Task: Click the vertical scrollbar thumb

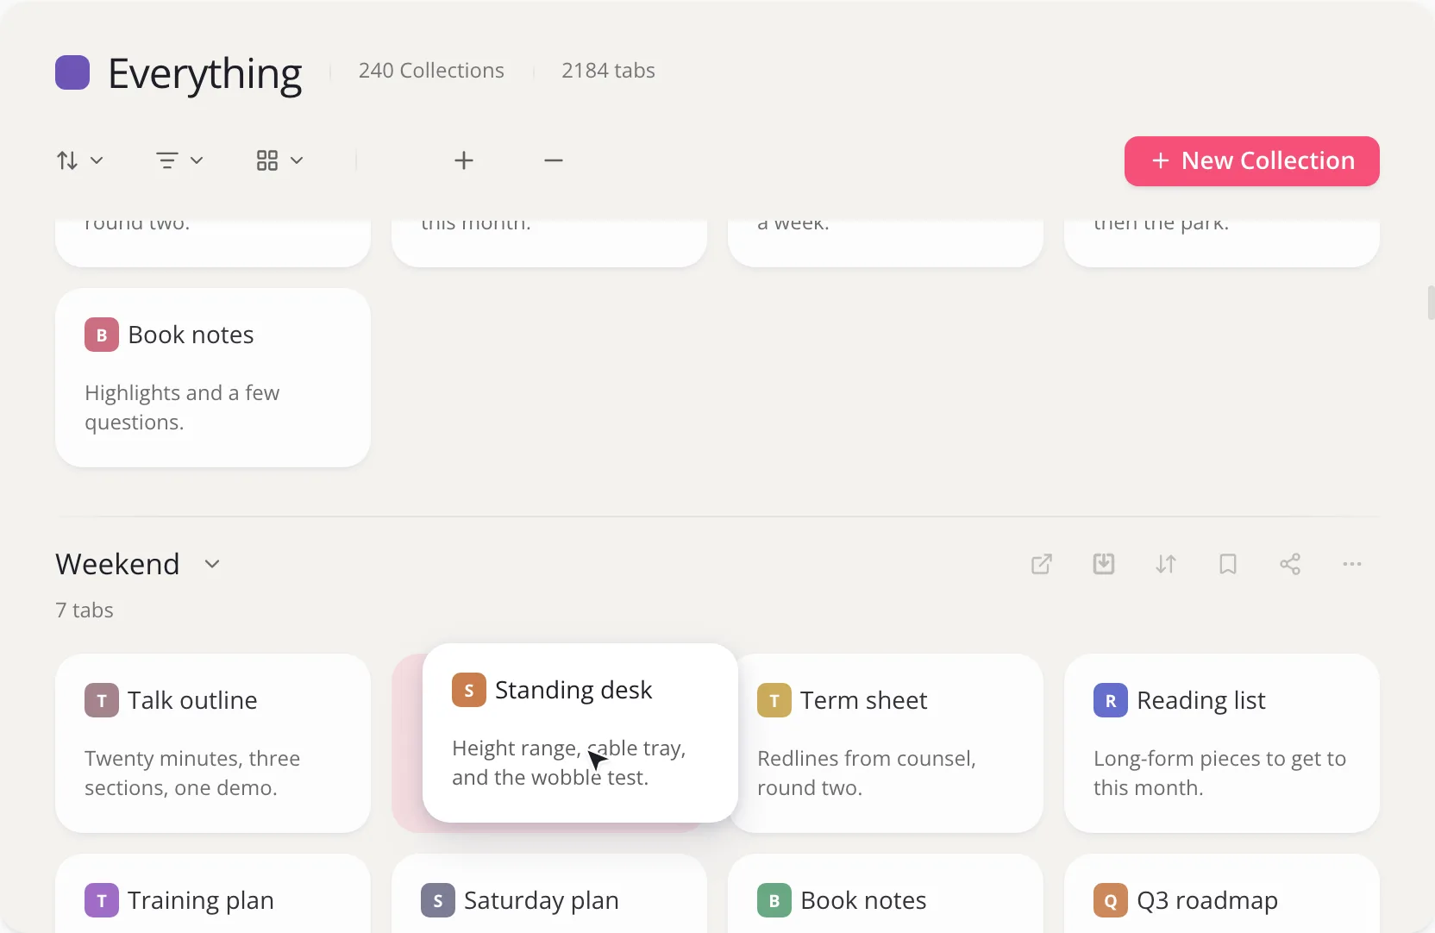Action: point(1431,303)
